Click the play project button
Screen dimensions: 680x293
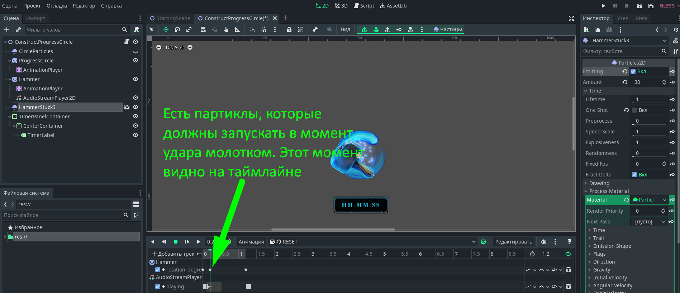click(603, 6)
